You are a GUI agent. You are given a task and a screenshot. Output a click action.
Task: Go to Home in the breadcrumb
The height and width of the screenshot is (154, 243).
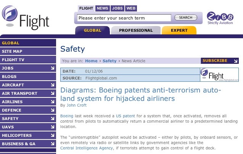click(91, 61)
